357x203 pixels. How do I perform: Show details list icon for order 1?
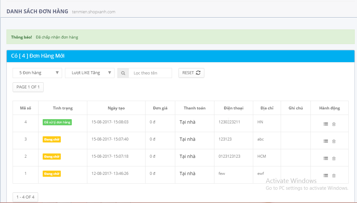(x=326, y=175)
